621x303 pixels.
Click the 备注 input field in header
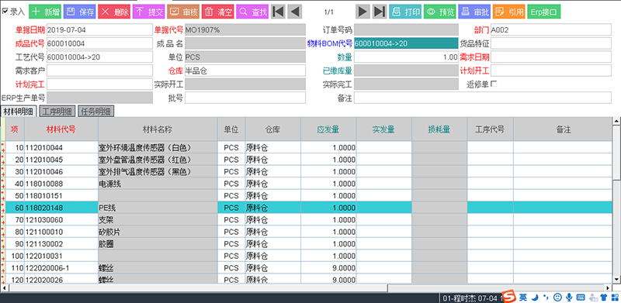point(483,98)
